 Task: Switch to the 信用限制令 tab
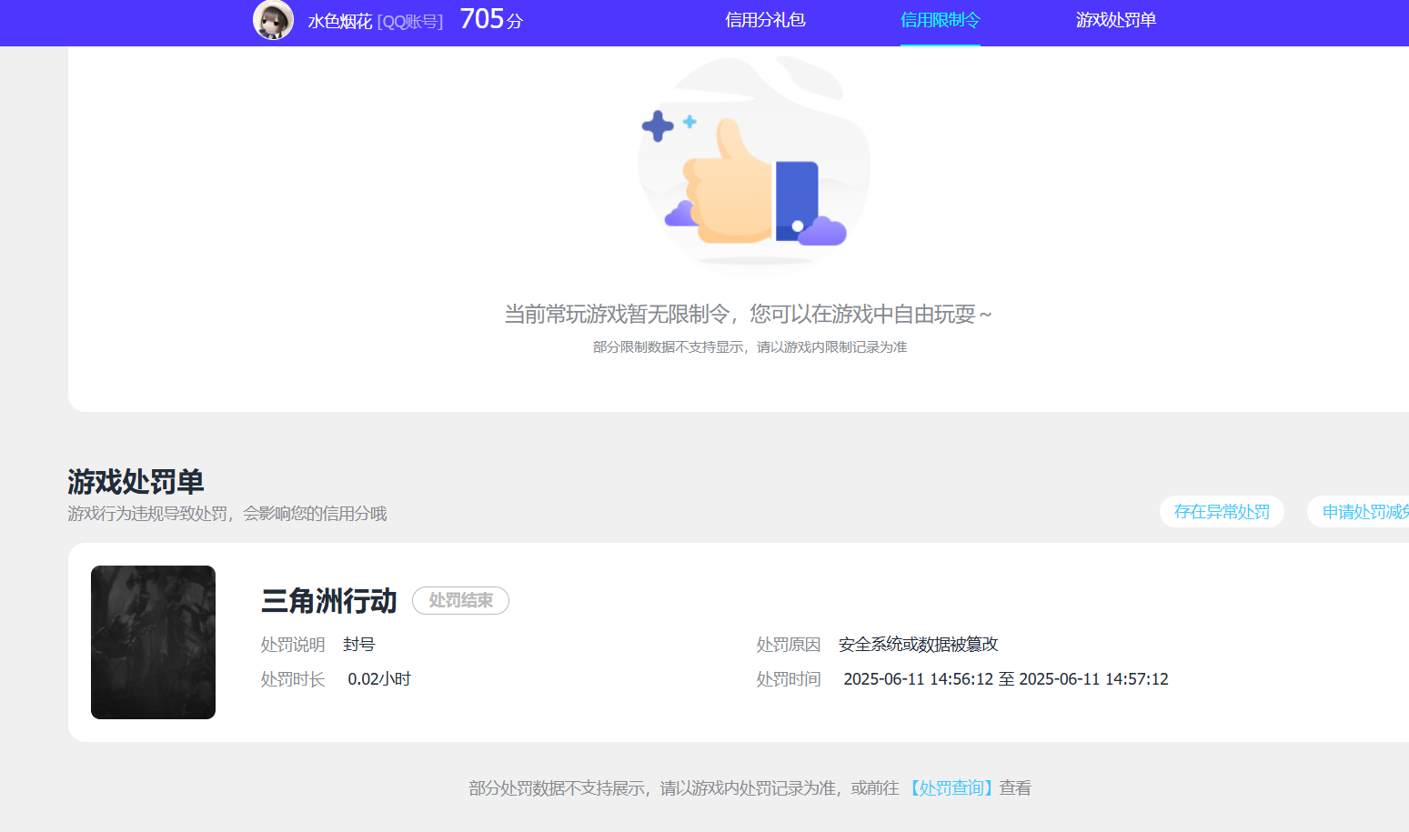(x=941, y=20)
